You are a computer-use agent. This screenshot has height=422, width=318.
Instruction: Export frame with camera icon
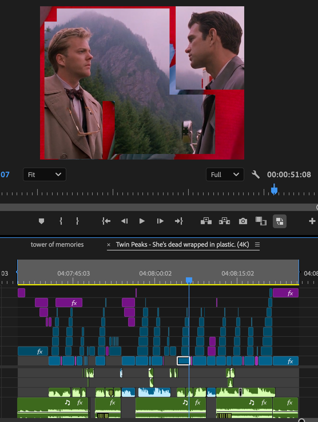click(243, 221)
